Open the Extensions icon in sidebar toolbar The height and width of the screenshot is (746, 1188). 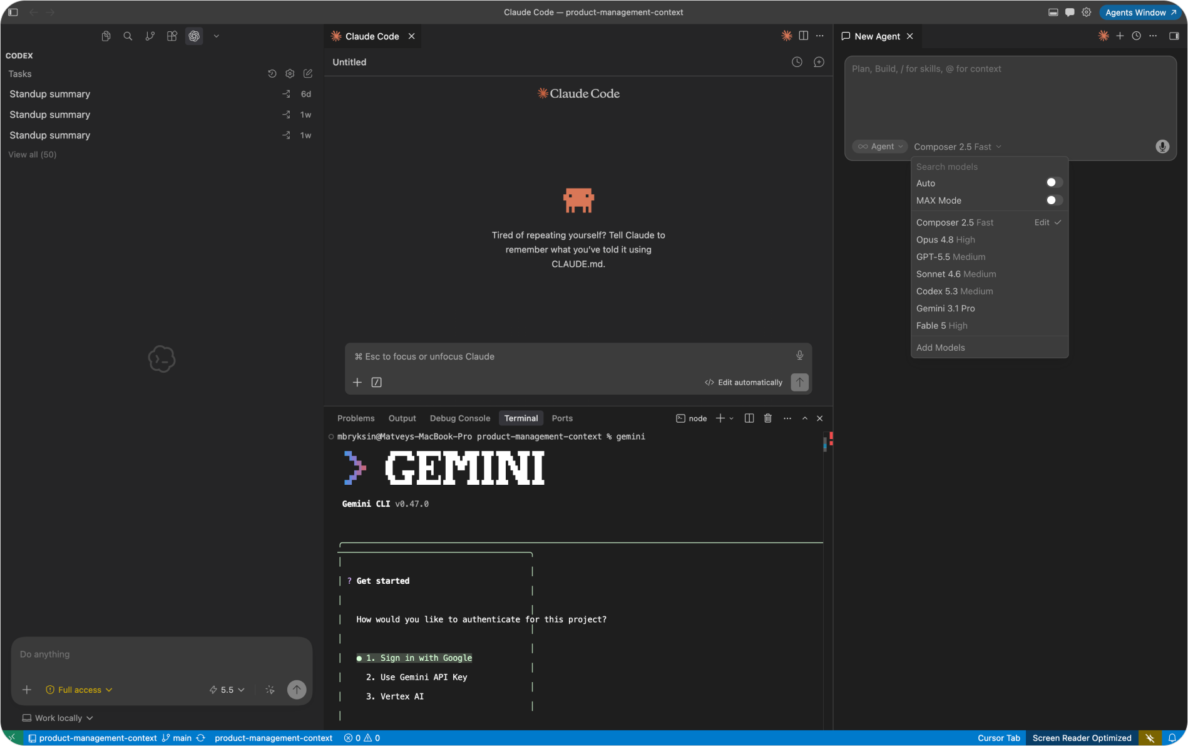point(172,36)
